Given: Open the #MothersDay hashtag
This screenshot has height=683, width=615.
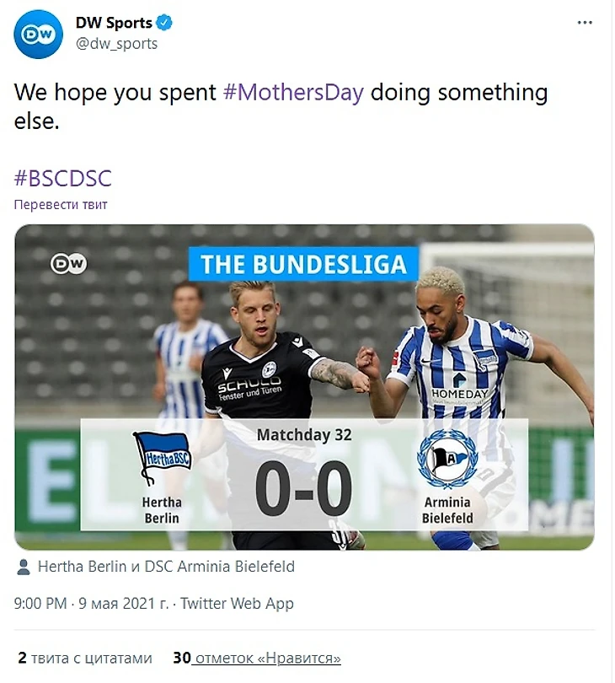Looking at the screenshot, I should [x=293, y=92].
